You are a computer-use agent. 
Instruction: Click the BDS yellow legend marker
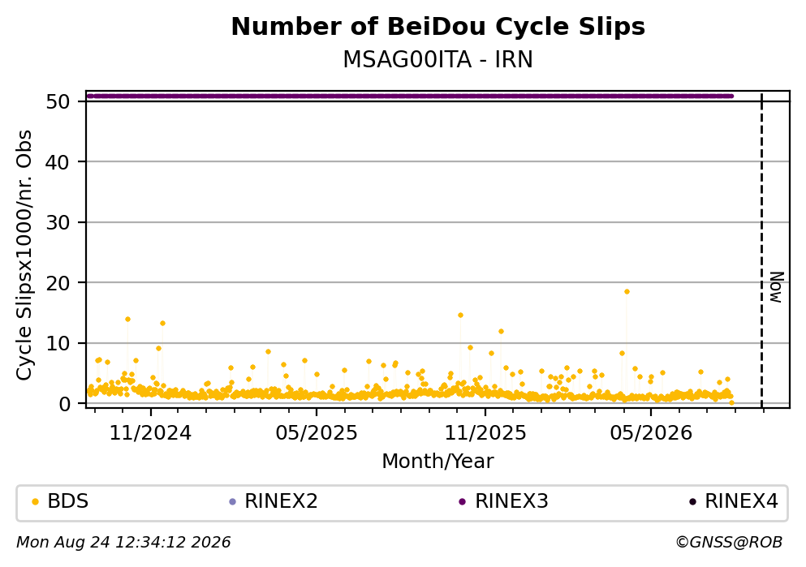[35, 502]
